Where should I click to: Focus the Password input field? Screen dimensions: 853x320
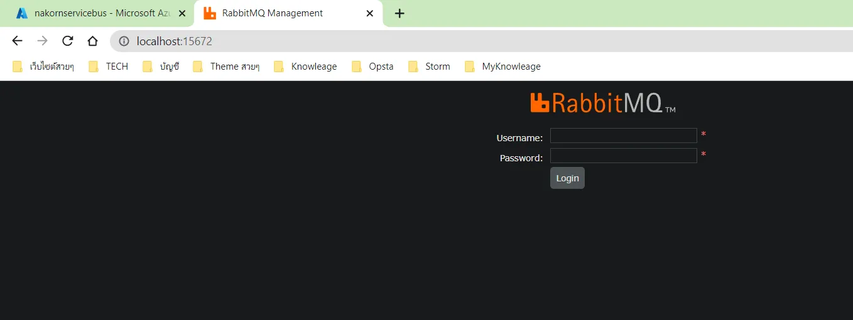point(624,156)
